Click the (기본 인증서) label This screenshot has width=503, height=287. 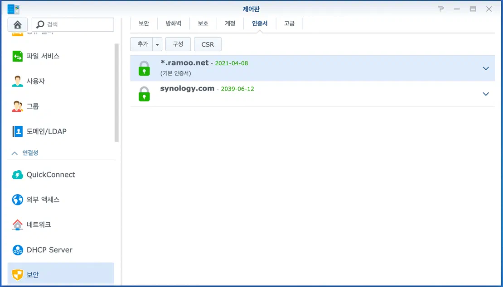(175, 73)
